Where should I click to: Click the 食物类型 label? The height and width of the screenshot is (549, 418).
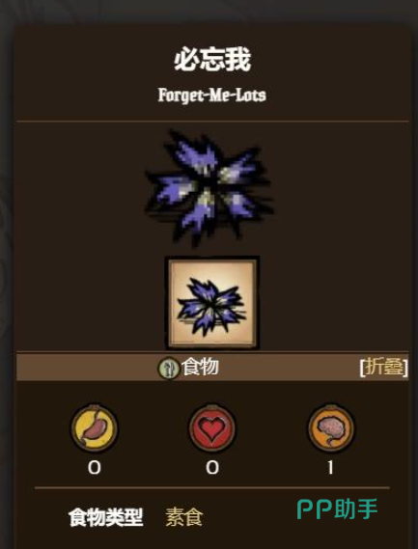[106, 517]
